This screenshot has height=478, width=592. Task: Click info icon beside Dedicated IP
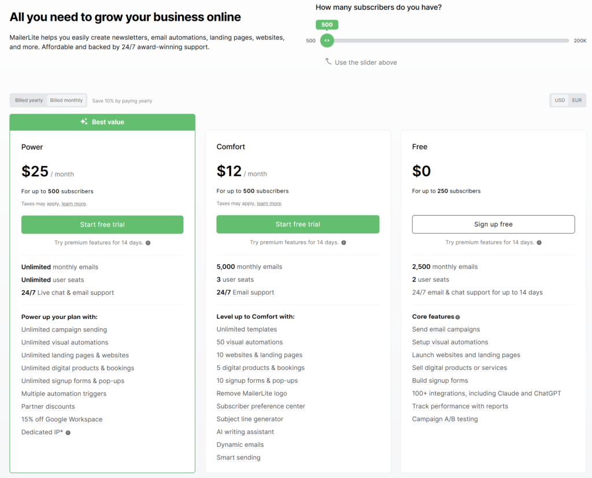point(68,433)
